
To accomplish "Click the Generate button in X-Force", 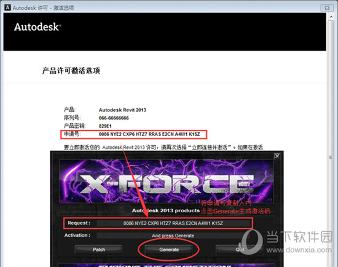I will [x=169, y=250].
